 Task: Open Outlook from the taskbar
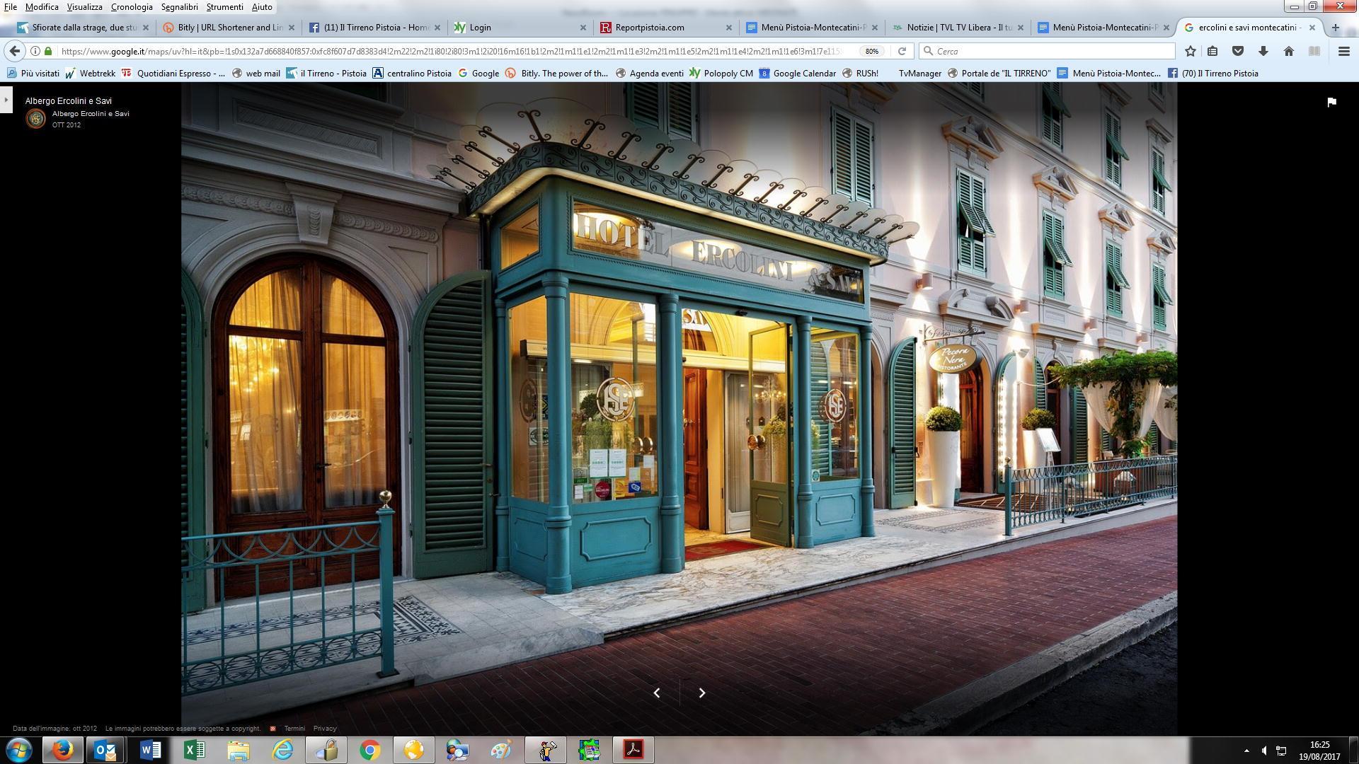coord(105,750)
